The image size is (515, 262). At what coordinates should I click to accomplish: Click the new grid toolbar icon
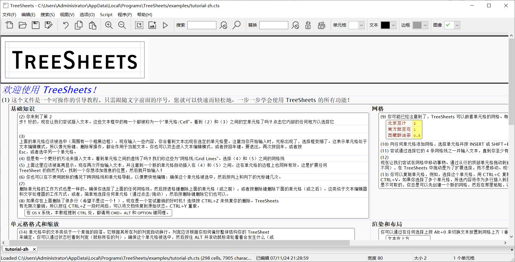click(x=139, y=25)
